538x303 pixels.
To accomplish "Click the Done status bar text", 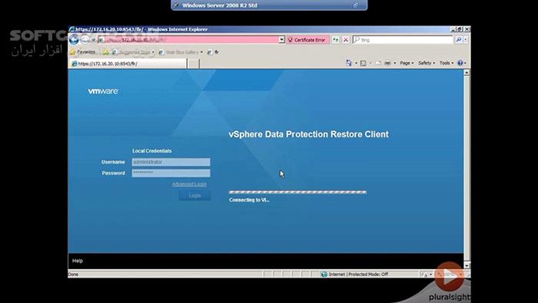I will (x=73, y=275).
